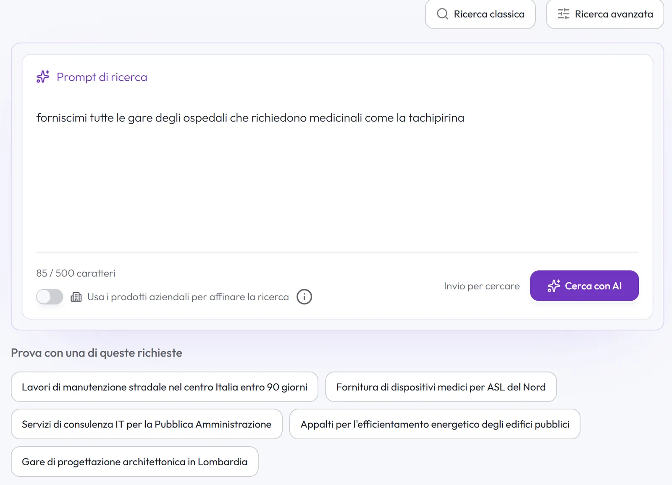
Task: Click the sliders icon in Ricerca avanzata
Action: point(563,14)
